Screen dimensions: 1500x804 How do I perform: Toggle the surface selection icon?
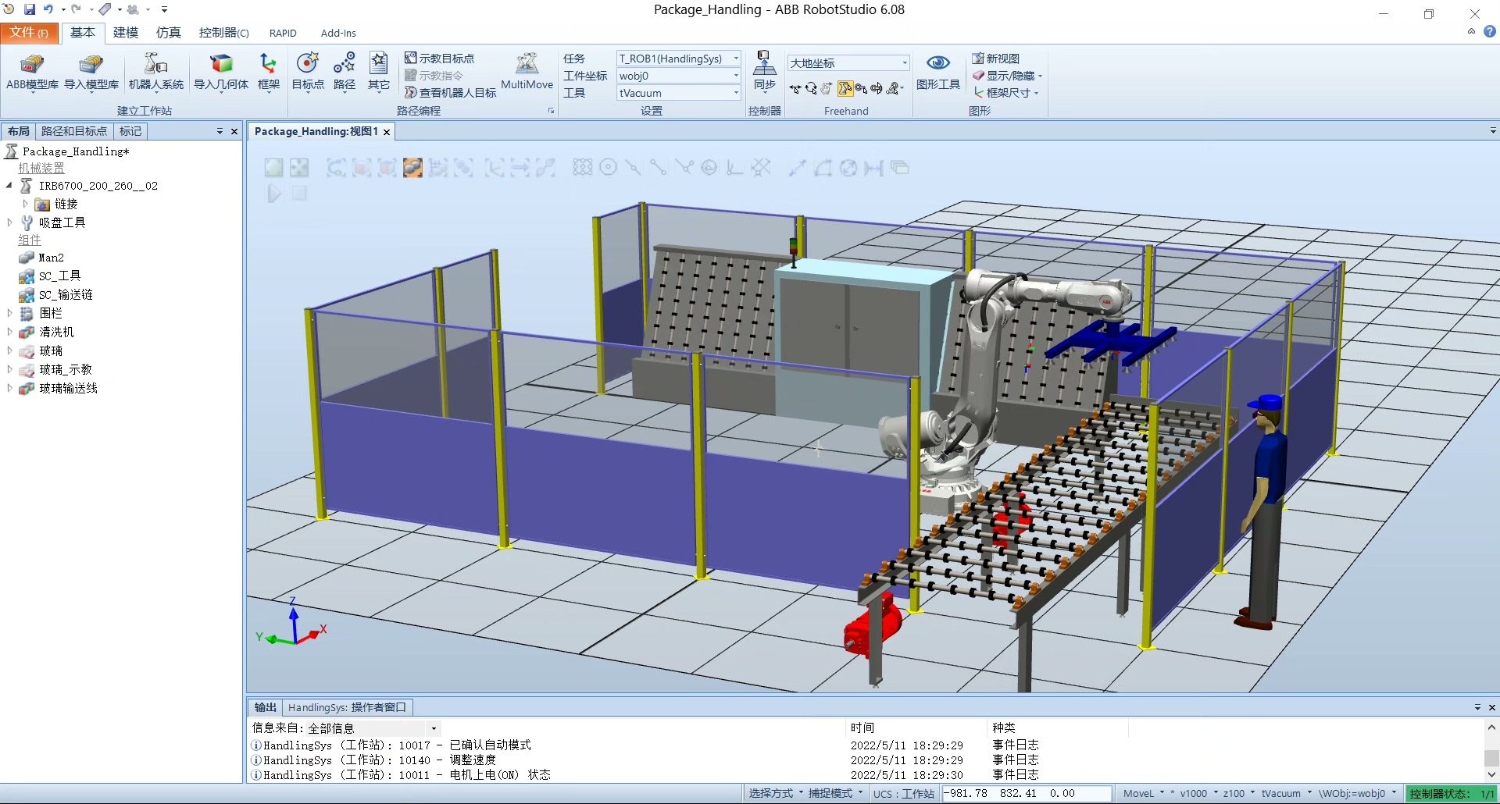point(362,167)
